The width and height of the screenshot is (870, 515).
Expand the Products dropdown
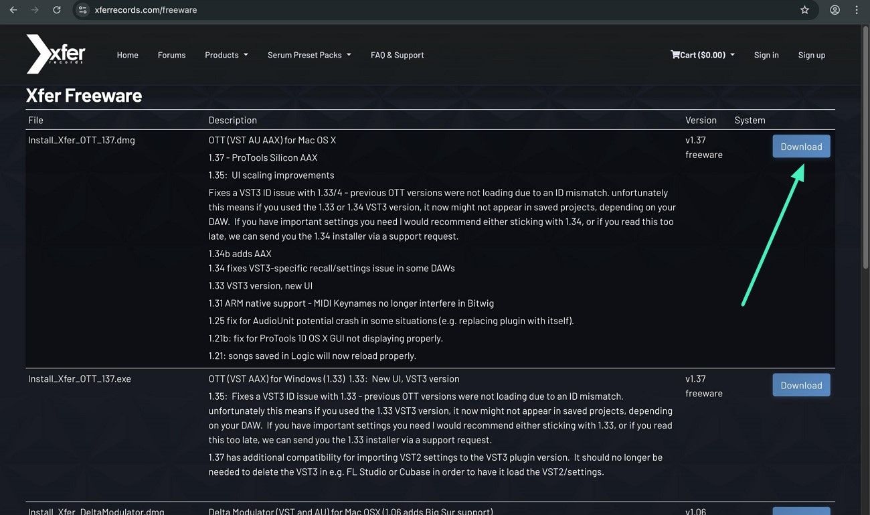click(x=226, y=55)
